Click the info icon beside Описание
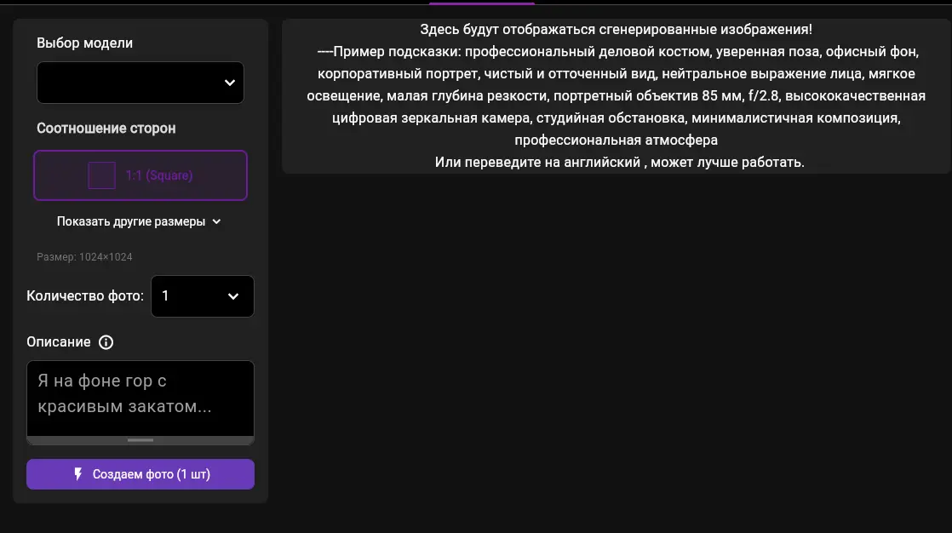This screenshot has height=533, width=952. pos(106,342)
